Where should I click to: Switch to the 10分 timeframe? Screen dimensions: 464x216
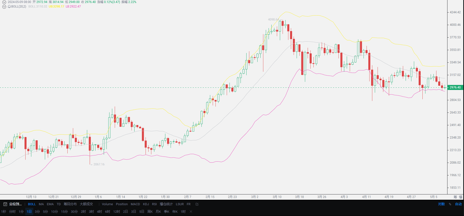(x=54, y=212)
